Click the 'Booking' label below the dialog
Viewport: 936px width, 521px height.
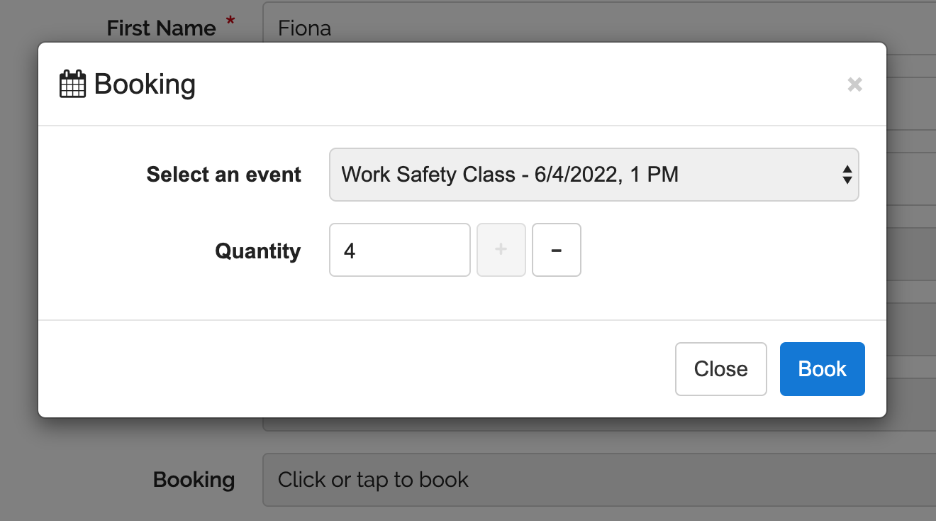coord(194,480)
